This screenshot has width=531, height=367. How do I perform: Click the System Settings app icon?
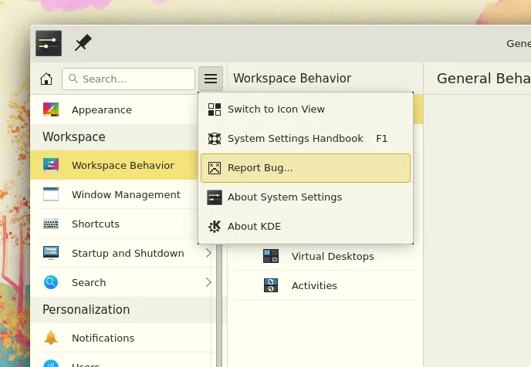(x=49, y=43)
